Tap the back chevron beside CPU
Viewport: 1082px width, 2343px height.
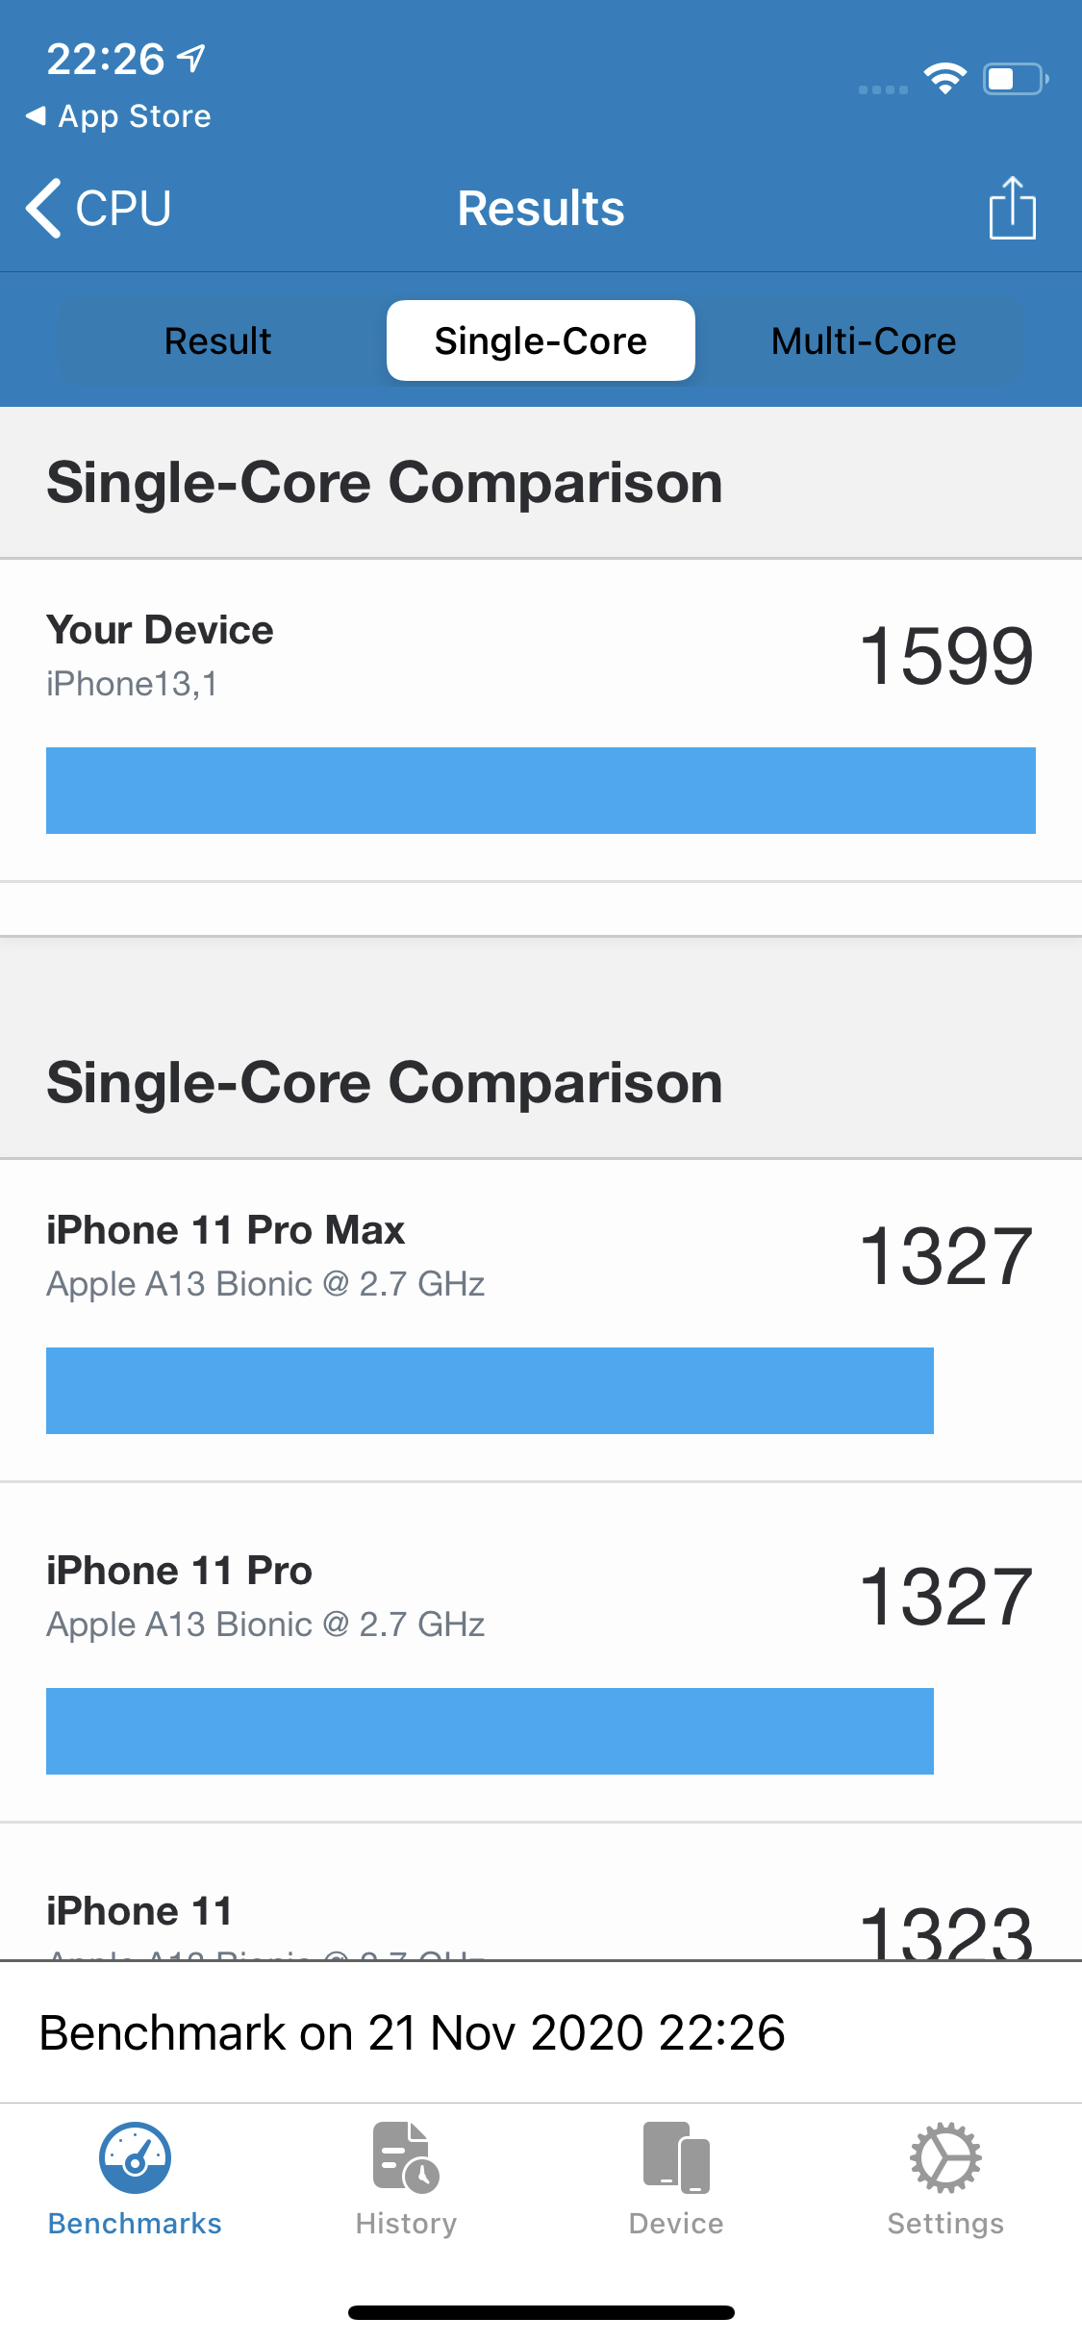(x=44, y=208)
